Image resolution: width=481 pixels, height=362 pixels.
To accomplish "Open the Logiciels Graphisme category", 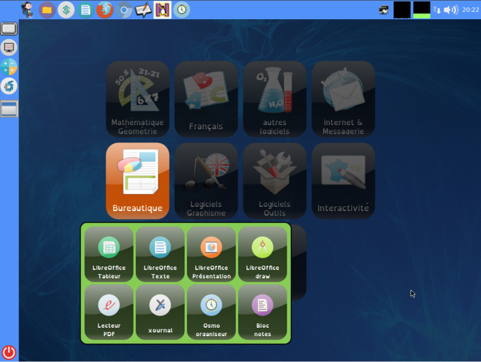I will pos(206,181).
